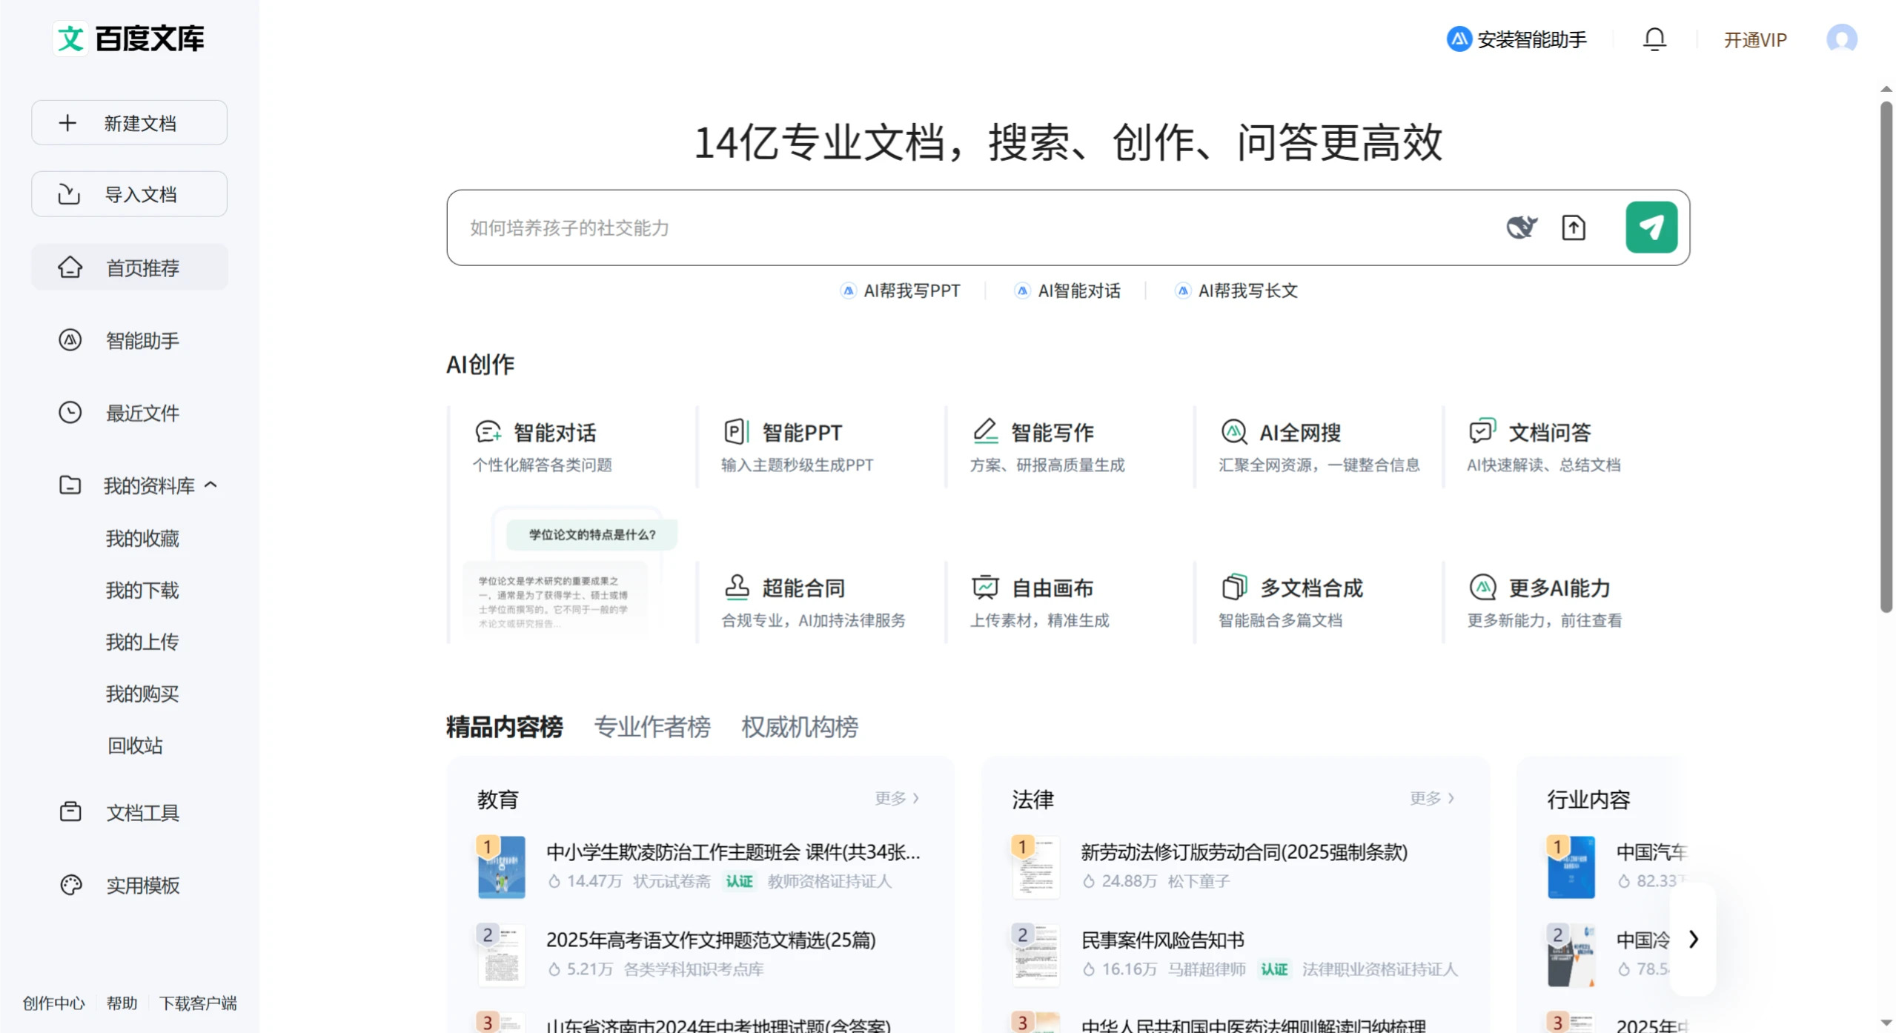The image size is (1896, 1033).
Task: Open 帮助 footer link
Action: click(x=122, y=1003)
